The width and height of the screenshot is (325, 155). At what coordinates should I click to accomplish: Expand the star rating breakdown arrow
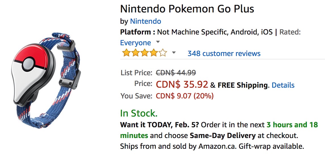[x=174, y=53]
